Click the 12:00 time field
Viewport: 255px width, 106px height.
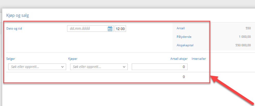pos(120,29)
